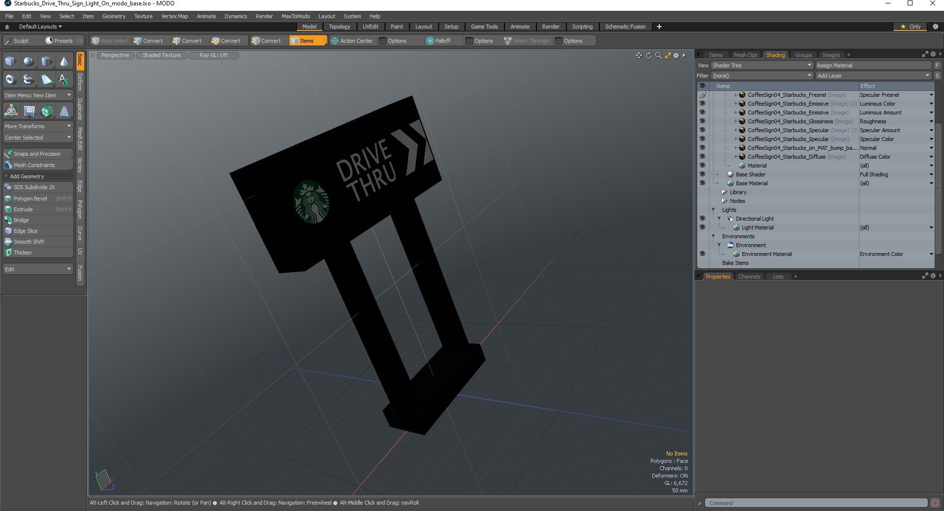The height and width of the screenshot is (511, 944).
Task: Select the Text tool icon
Action: tap(64, 79)
